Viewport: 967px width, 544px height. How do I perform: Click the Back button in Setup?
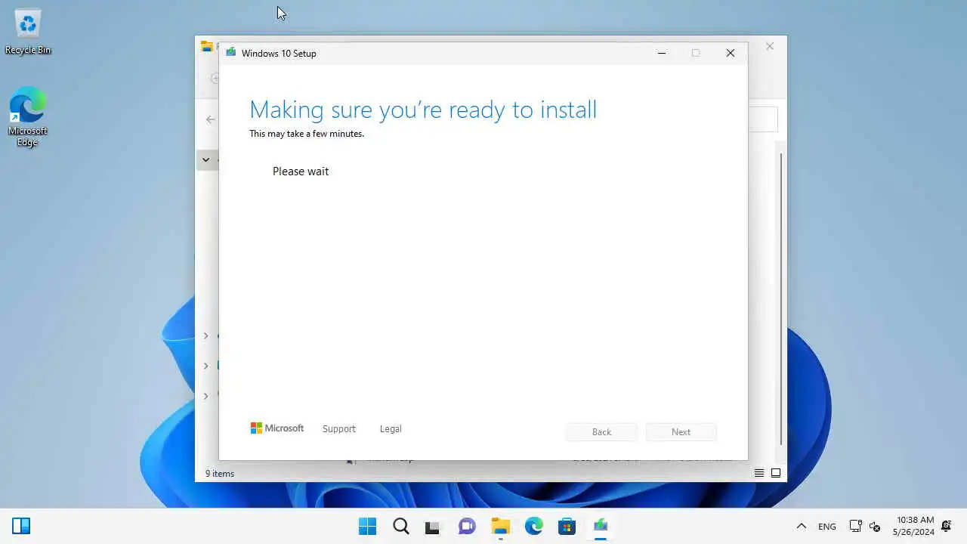[x=601, y=432]
